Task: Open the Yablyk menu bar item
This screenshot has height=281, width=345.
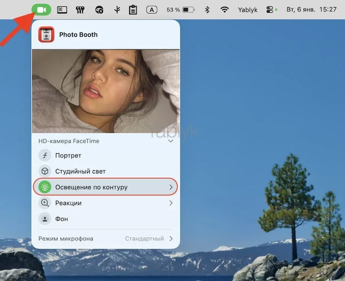Action: tap(248, 9)
